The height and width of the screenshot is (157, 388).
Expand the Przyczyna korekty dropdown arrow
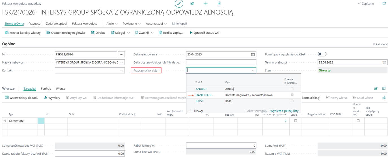(253, 71)
